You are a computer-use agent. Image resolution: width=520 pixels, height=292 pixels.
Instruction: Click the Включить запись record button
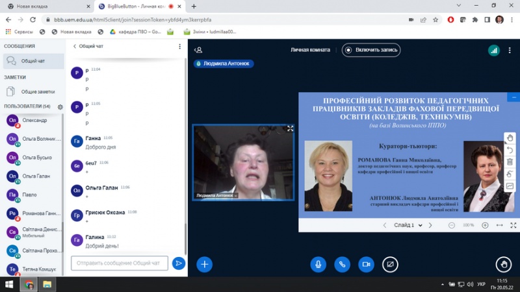(372, 50)
